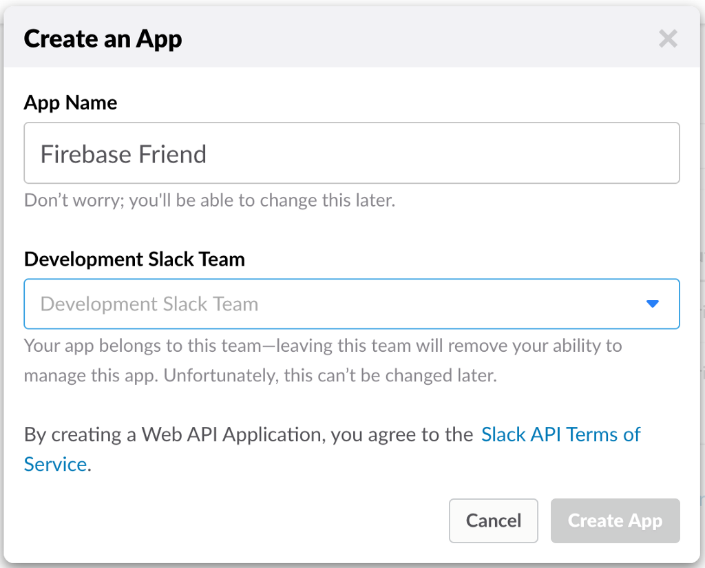
Task: Select the gray "Development Slack Team" placeholder text
Action: pyautogui.click(x=149, y=304)
